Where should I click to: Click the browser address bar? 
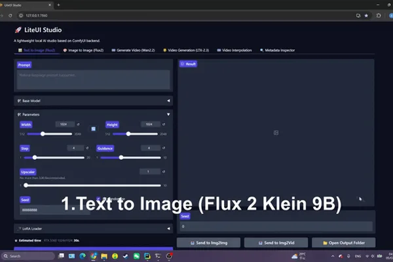click(185, 16)
